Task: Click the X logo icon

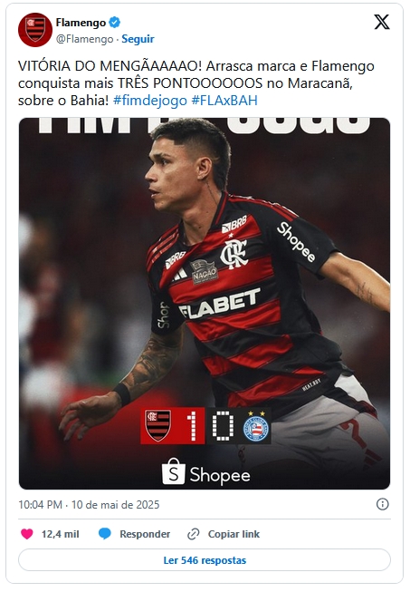Action: [381, 23]
